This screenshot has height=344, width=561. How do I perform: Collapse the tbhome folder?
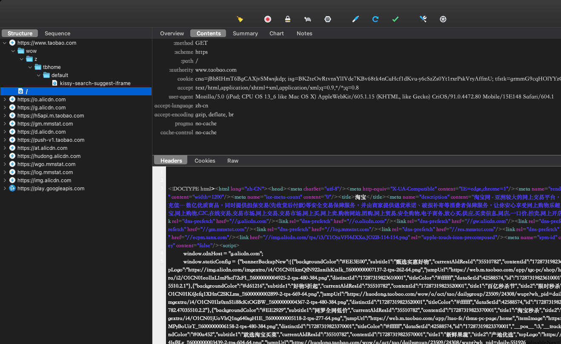[30, 67]
